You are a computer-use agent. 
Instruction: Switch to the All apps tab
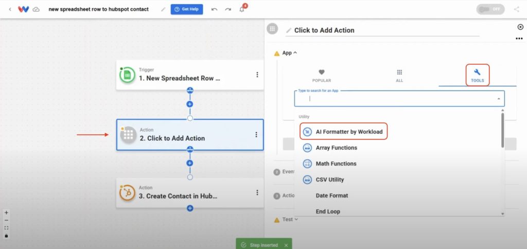point(399,76)
